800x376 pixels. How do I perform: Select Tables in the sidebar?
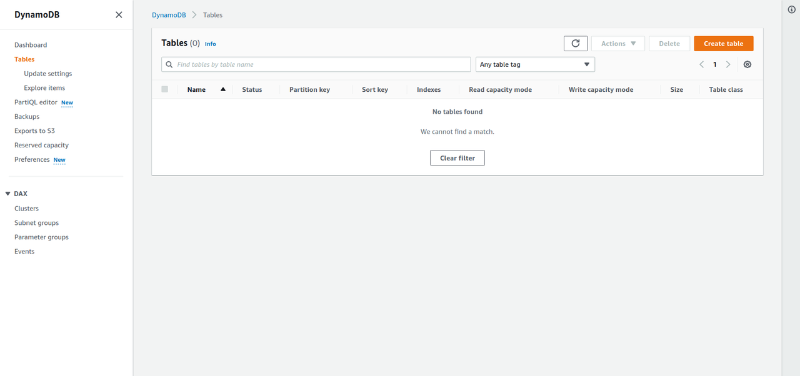pyautogui.click(x=24, y=59)
